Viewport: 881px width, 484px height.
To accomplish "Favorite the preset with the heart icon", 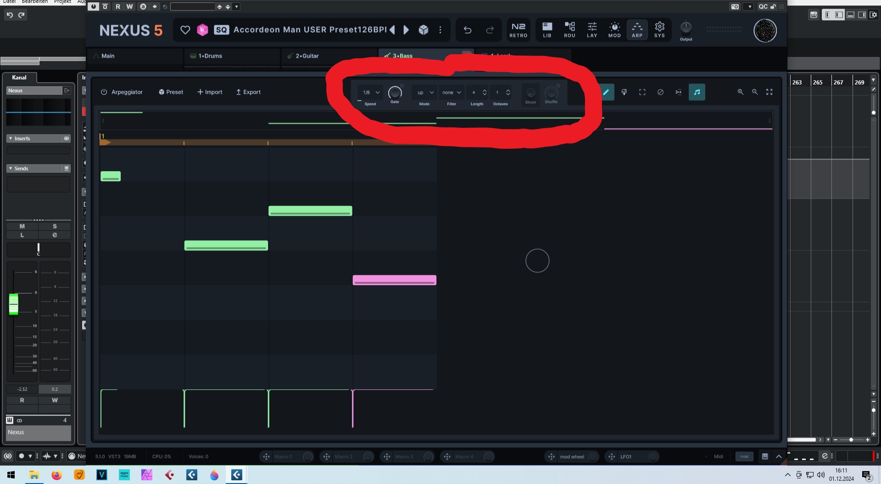I will [x=185, y=30].
